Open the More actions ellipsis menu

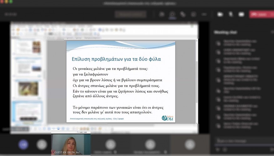point(204,14)
